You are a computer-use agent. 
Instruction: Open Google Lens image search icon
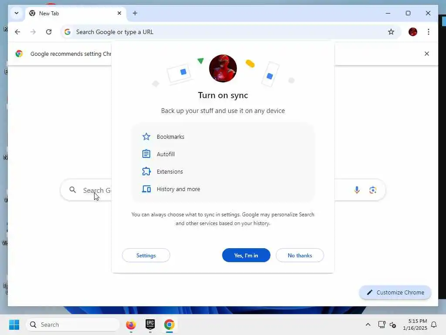point(373,190)
